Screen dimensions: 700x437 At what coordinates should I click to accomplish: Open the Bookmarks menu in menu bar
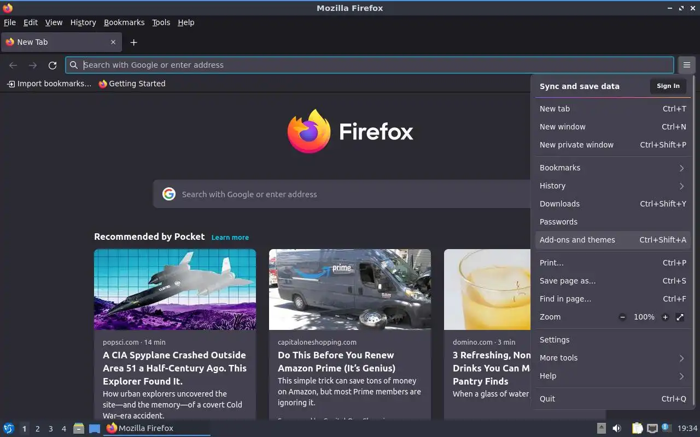(x=124, y=22)
